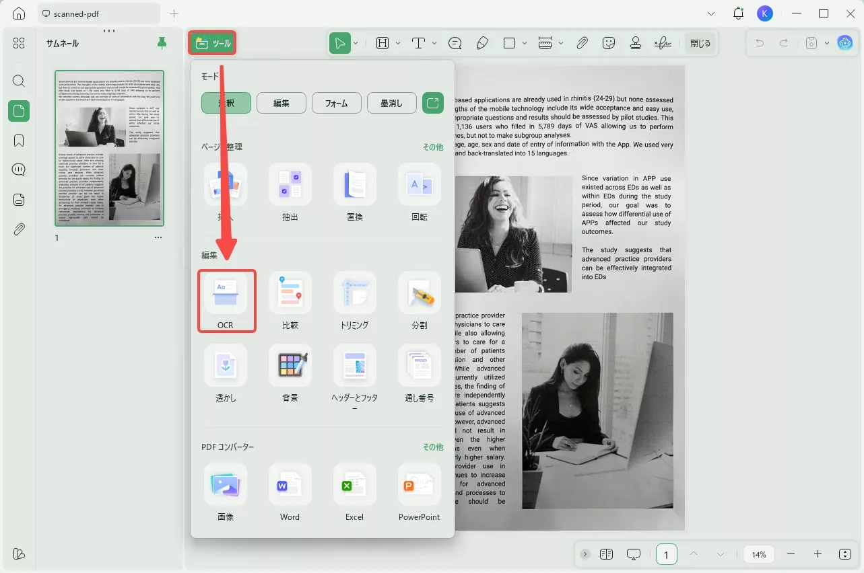This screenshot has width=864, height=573.
Task: Expand the notifications chevron near the tab bar
Action: (x=711, y=13)
